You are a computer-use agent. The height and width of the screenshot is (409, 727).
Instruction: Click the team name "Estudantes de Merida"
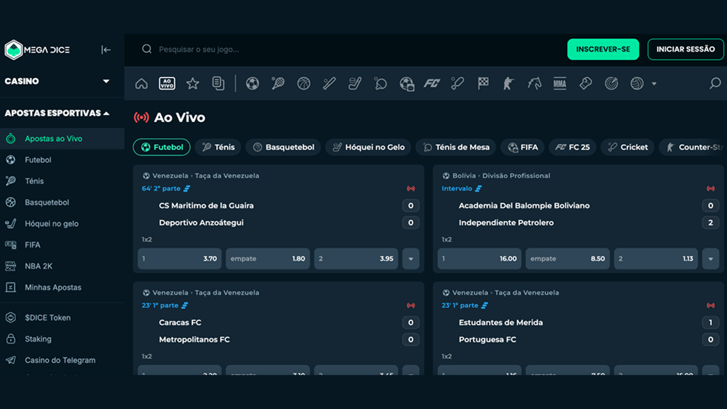501,322
